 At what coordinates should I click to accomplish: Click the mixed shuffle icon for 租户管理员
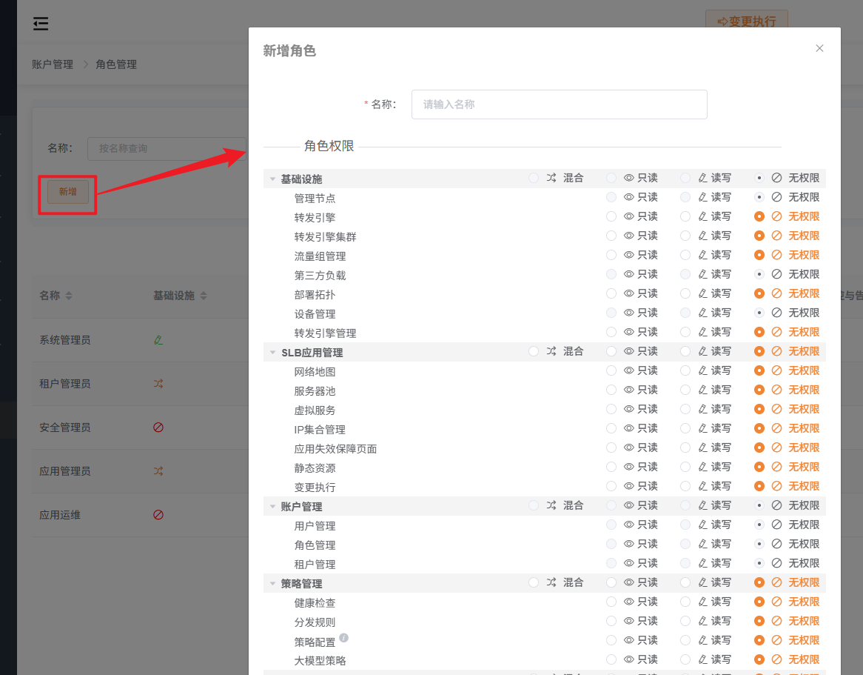[158, 384]
